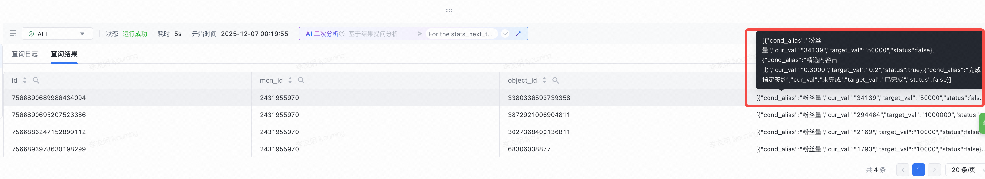Switch to the 查询日志 tab

[25, 54]
